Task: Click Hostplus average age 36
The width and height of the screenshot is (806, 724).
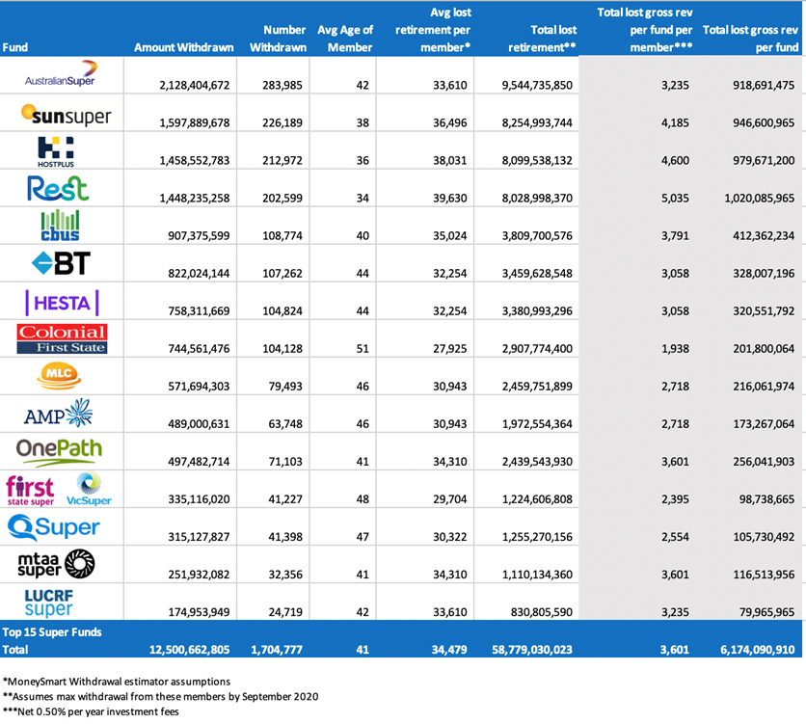Action: 363,160
